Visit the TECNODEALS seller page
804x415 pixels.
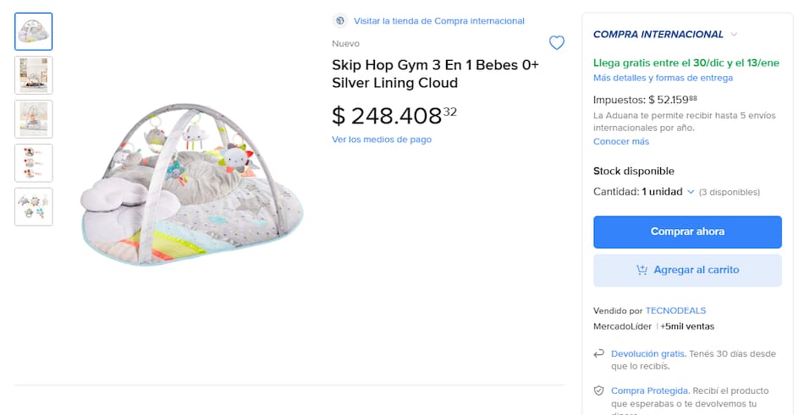[675, 310]
